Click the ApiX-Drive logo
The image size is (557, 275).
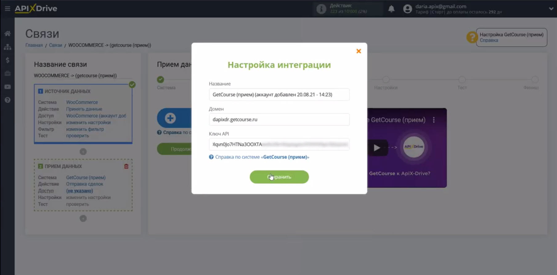pos(36,8)
